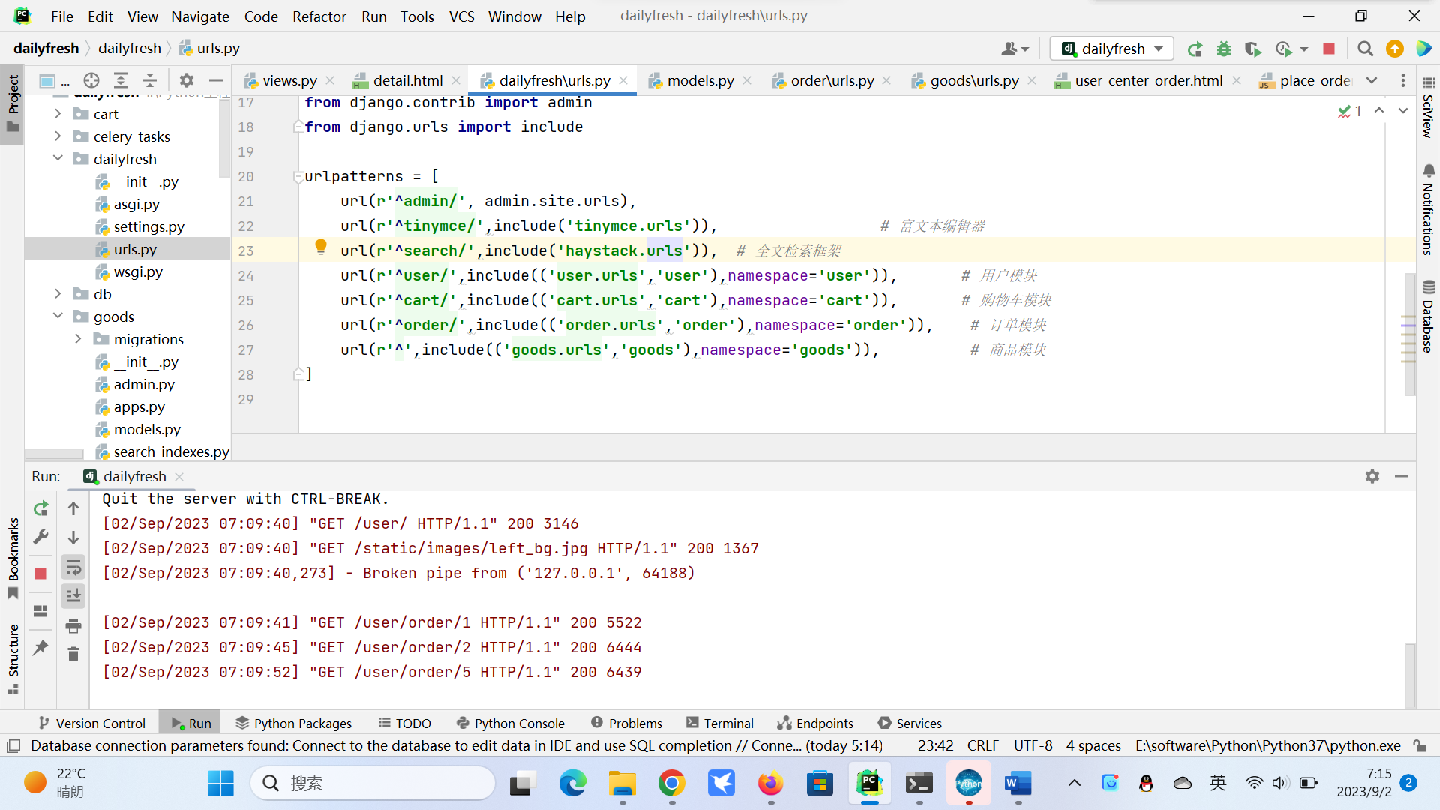Click the Windows search box
This screenshot has height=810, width=1440.
coord(373,784)
